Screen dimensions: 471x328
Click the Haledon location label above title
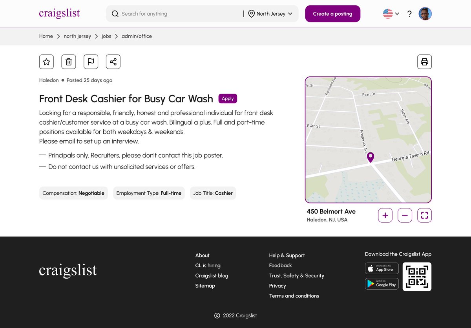49,80
